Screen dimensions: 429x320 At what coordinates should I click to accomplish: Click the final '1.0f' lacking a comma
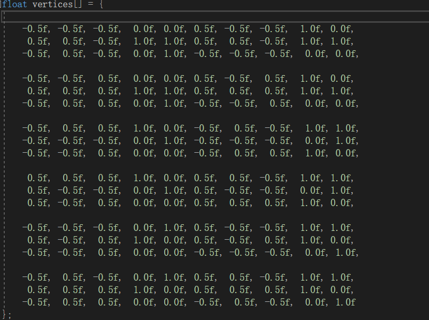345,302
